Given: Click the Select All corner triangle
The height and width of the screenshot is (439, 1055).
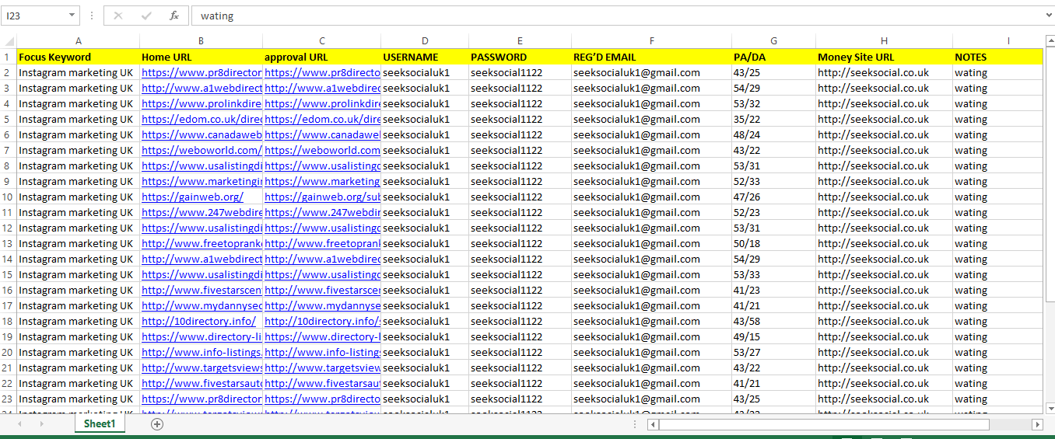Looking at the screenshot, I should click(9, 41).
